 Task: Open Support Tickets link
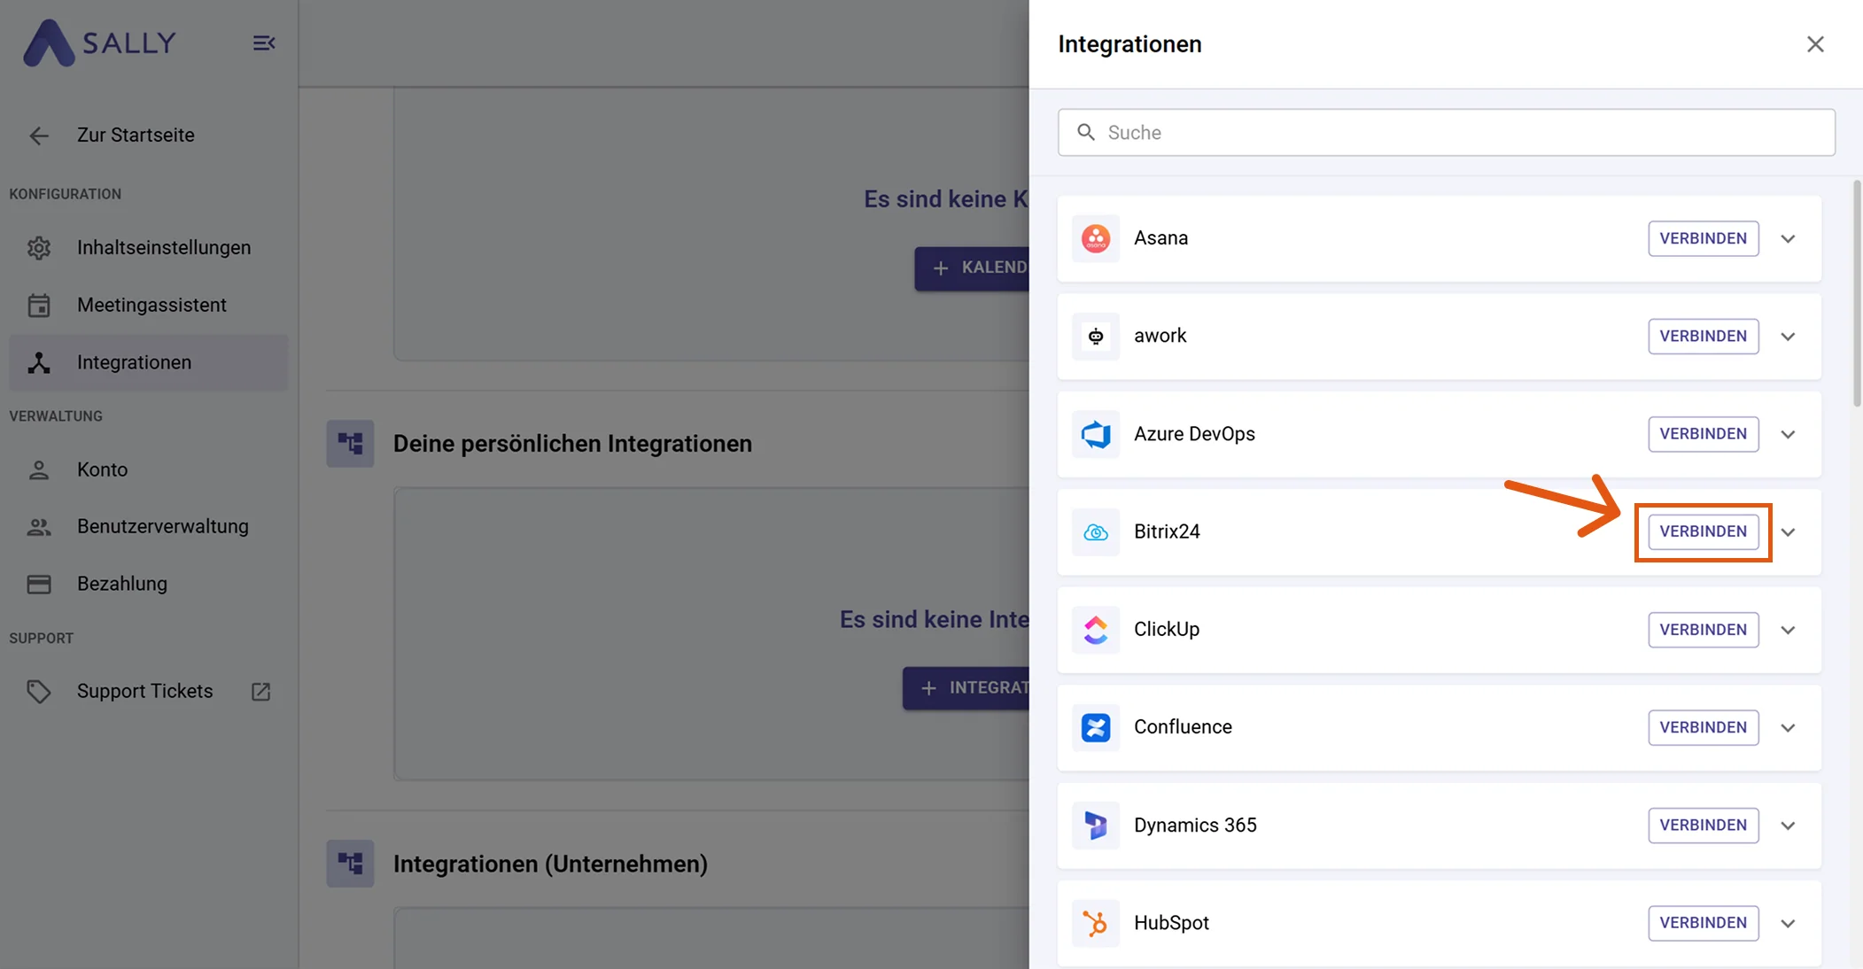(148, 691)
